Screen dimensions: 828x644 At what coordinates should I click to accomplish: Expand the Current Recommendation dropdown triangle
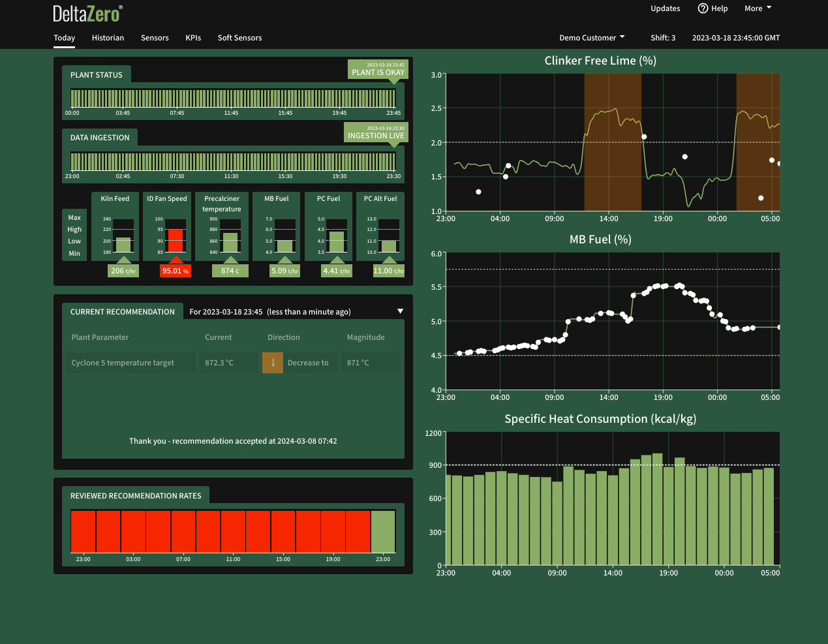[x=401, y=311]
